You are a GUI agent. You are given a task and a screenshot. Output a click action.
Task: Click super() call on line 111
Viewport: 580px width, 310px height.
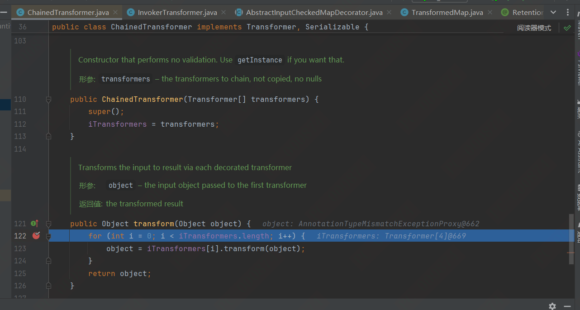[x=106, y=111]
